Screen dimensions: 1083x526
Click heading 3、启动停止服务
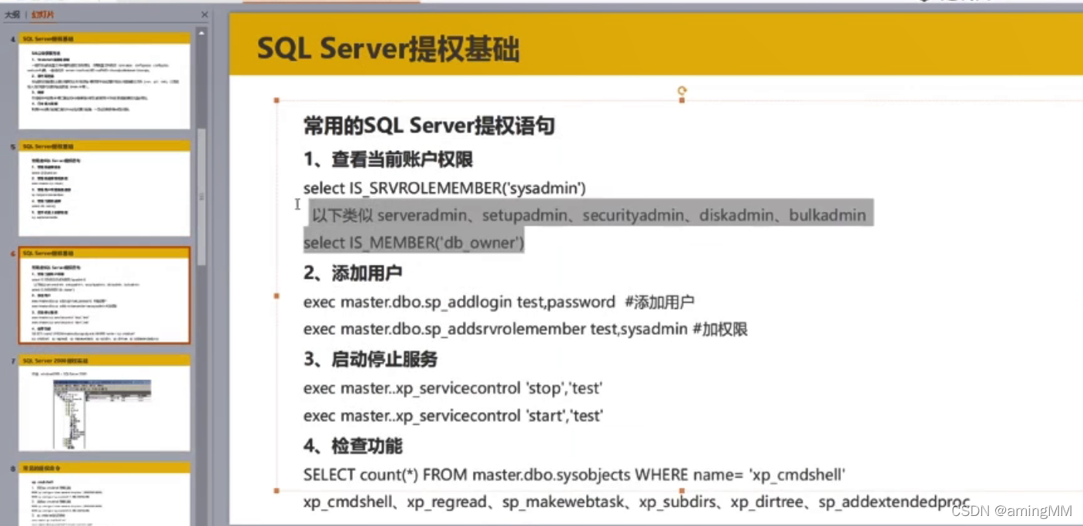[x=370, y=360]
